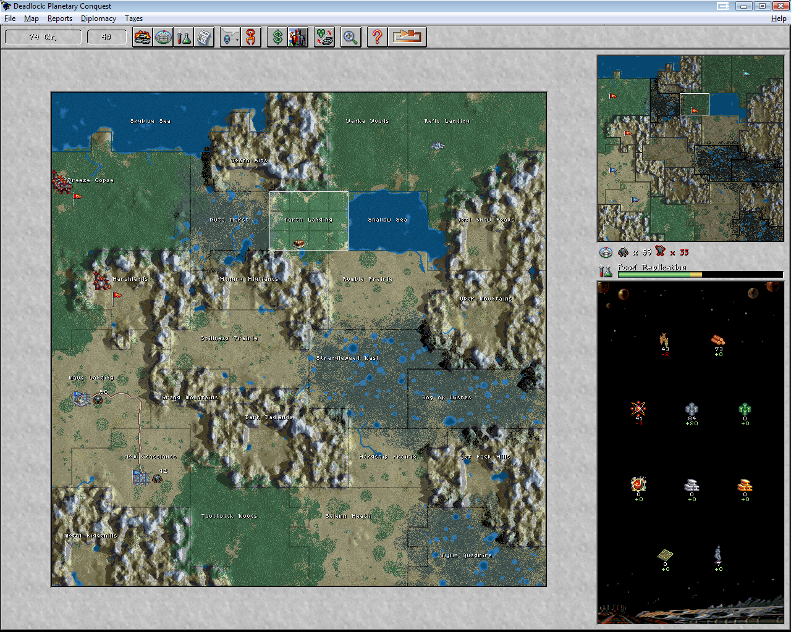Select the energy atom resource icon
The height and width of the screenshot is (632, 791).
pyautogui.click(x=638, y=409)
